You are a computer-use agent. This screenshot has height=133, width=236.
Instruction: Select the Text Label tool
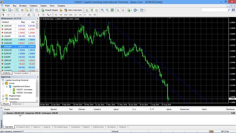click(x=43, y=15)
